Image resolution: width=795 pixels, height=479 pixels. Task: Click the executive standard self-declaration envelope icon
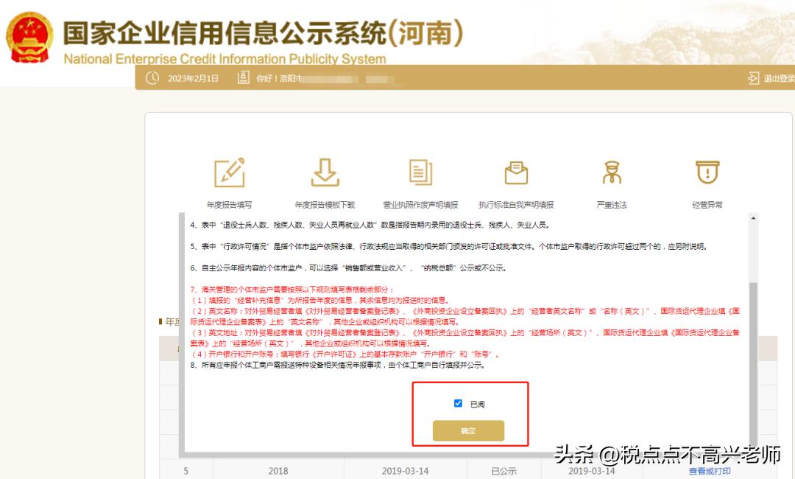click(x=516, y=172)
